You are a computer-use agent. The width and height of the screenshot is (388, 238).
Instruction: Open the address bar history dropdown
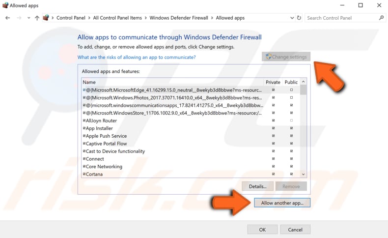click(292, 18)
